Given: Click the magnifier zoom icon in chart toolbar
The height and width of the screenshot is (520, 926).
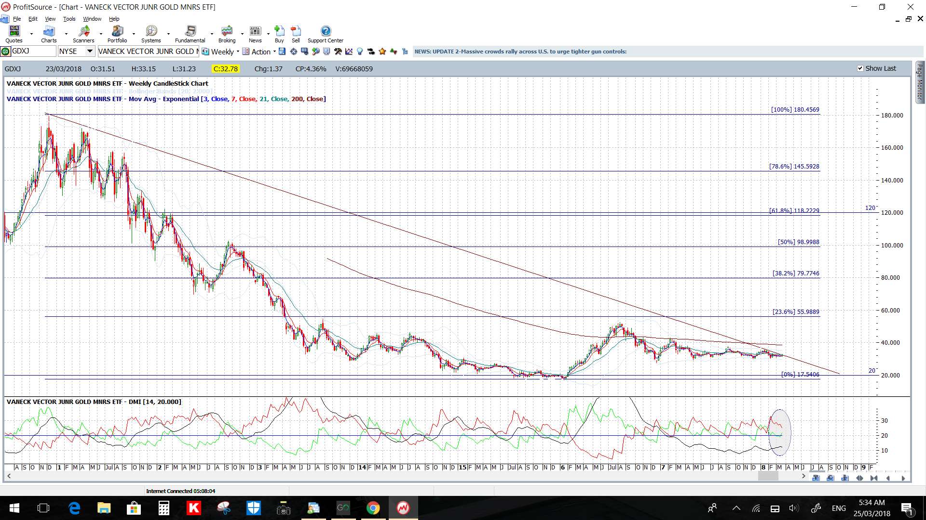Looking at the screenshot, I should pos(315,52).
